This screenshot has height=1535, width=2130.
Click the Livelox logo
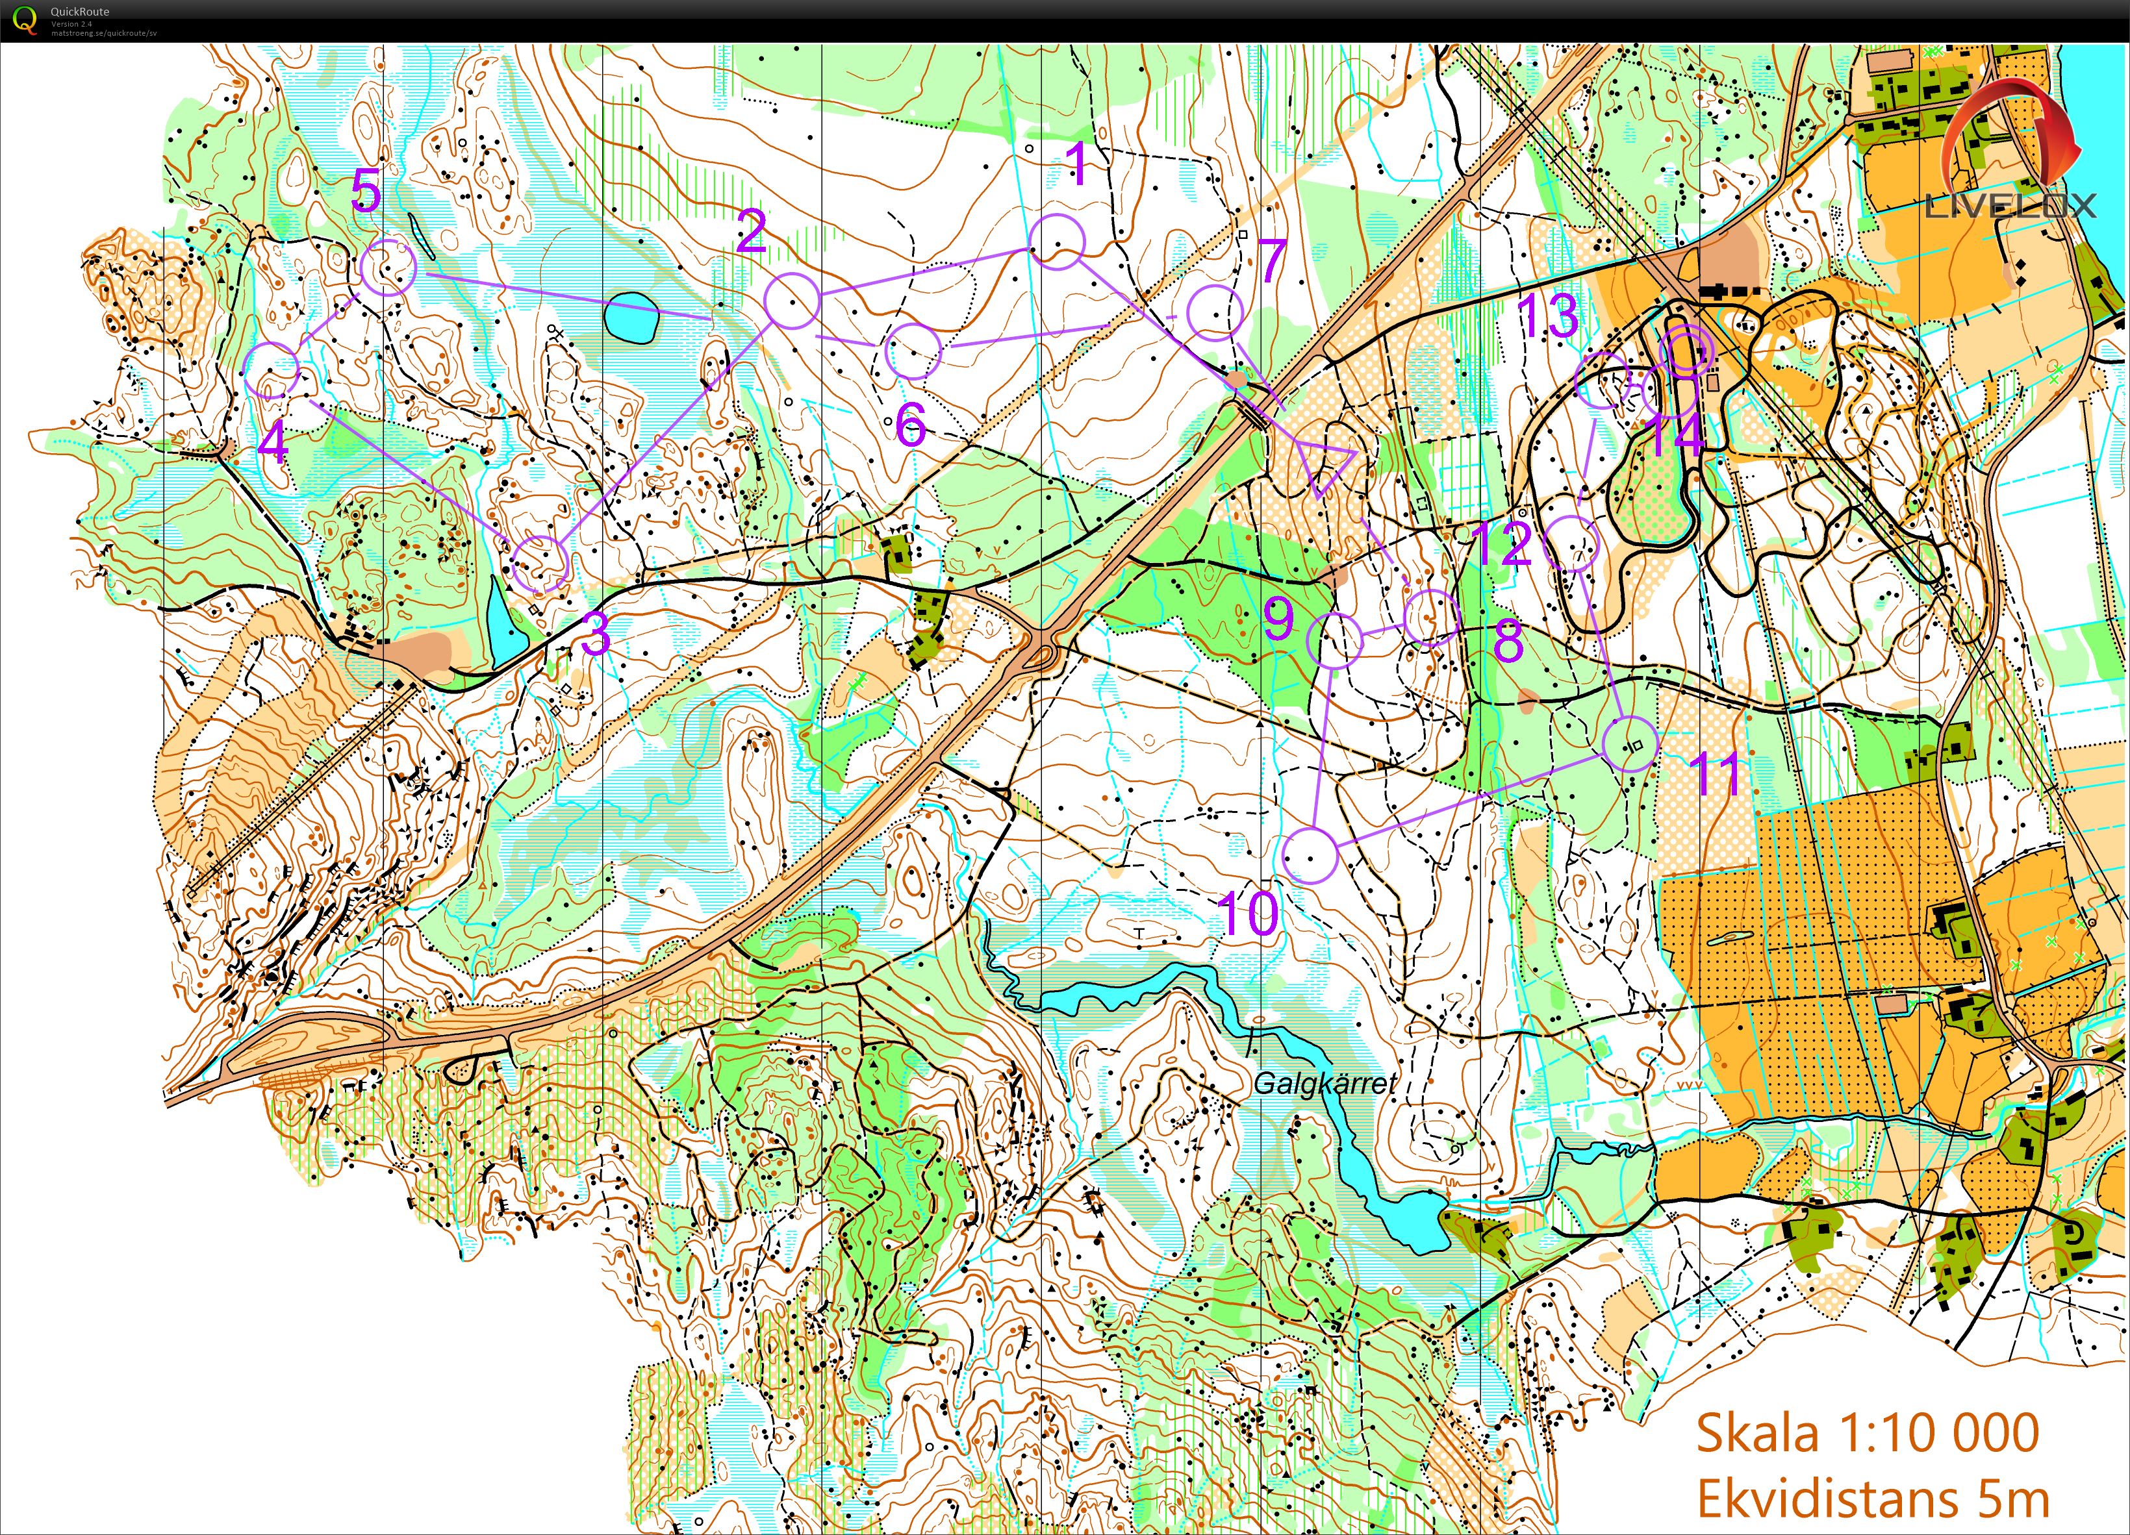2010,150
